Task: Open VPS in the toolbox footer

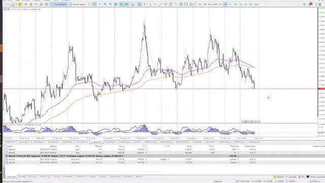Action: tap(302, 177)
